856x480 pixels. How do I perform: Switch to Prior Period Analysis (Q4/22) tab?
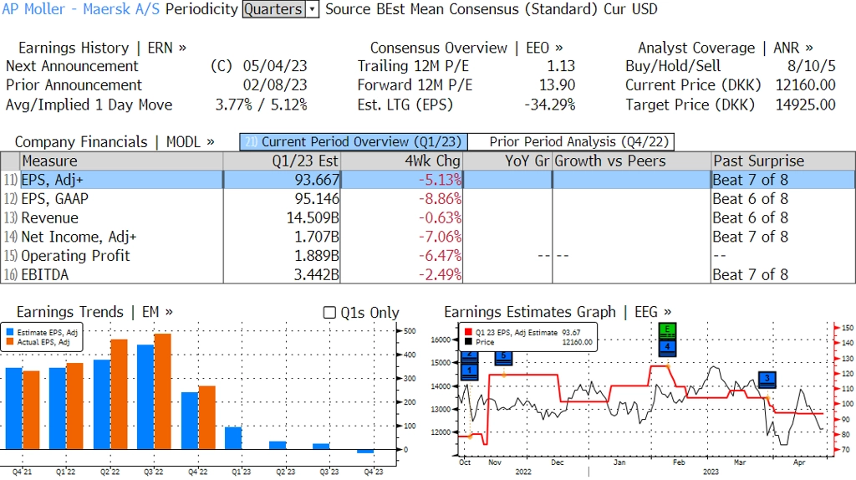[572, 142]
